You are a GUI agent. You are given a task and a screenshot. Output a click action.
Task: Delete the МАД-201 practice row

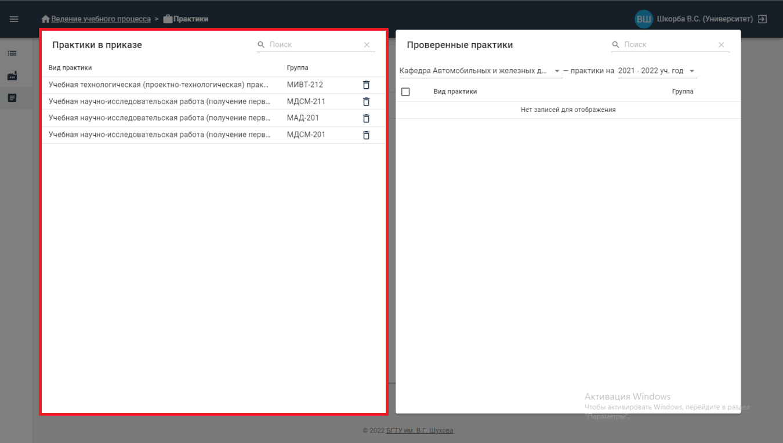(x=366, y=118)
